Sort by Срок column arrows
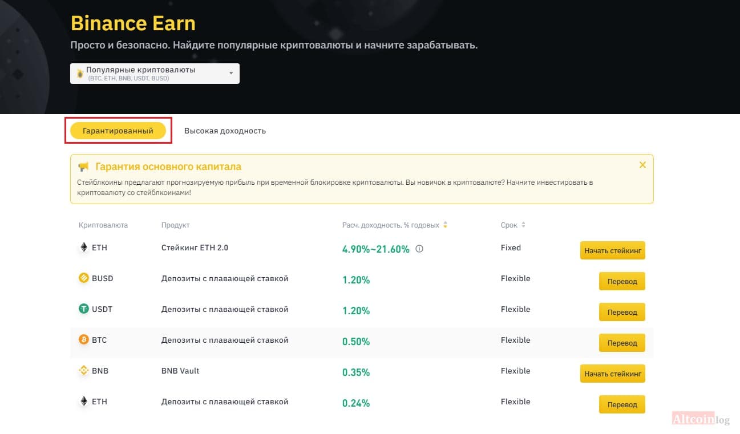The width and height of the screenshot is (740, 434). coord(523,225)
